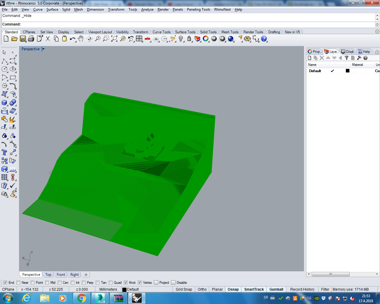Click the blue Help question mark toolbar icon
The height and width of the screenshot is (304, 380).
(x=264, y=39)
